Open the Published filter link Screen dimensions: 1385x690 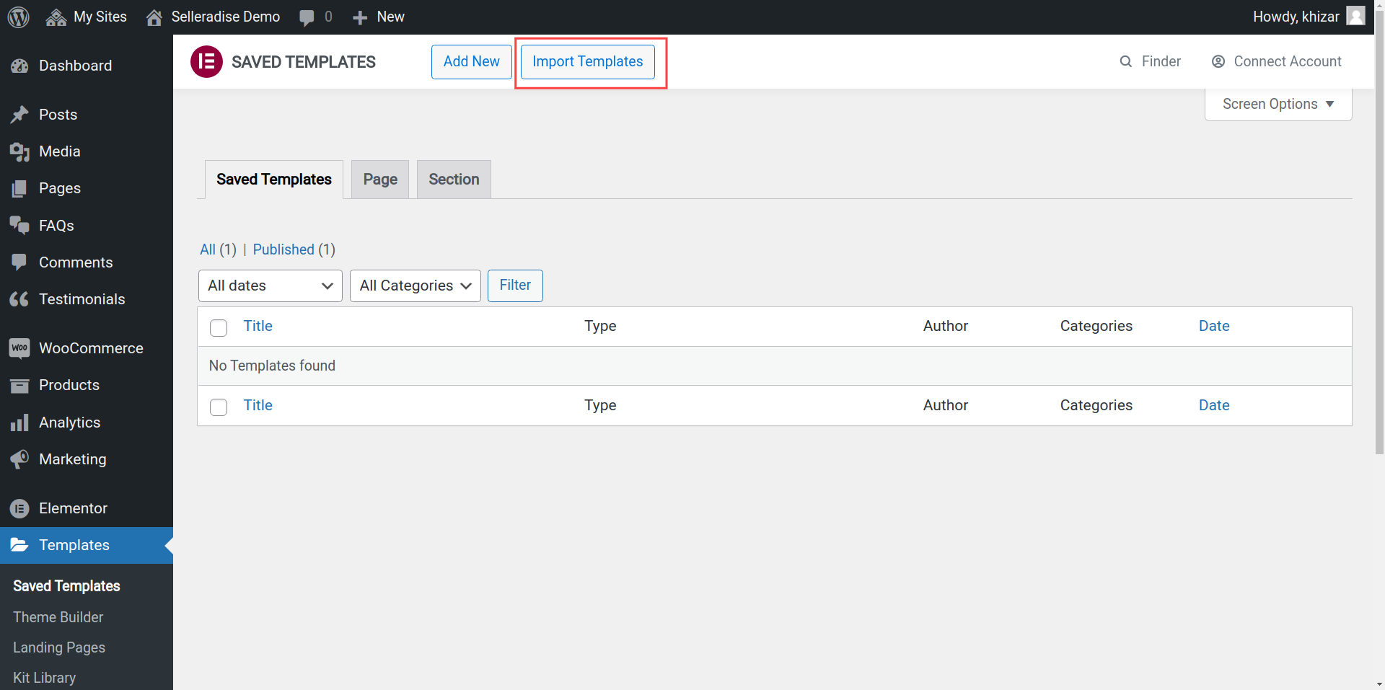tap(283, 249)
